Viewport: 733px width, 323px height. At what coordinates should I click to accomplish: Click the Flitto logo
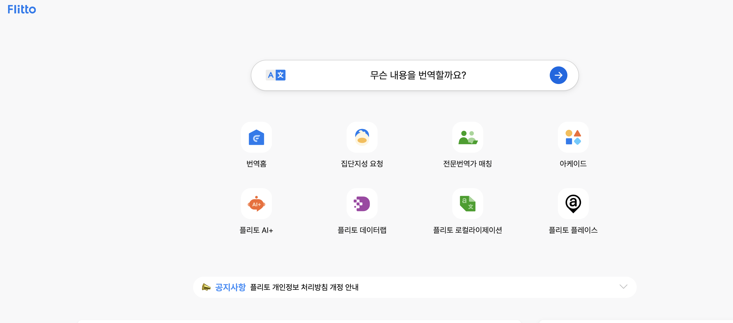click(22, 10)
